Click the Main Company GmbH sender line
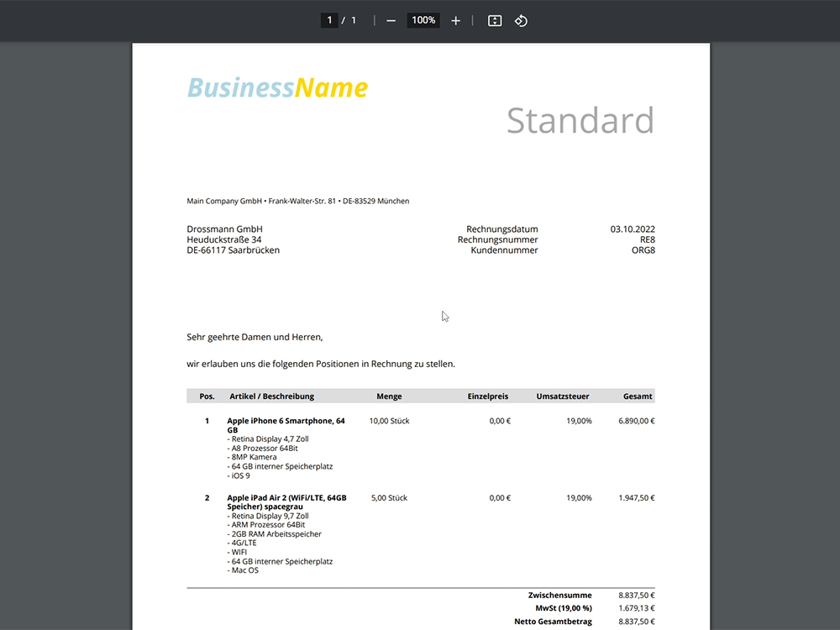 297,202
